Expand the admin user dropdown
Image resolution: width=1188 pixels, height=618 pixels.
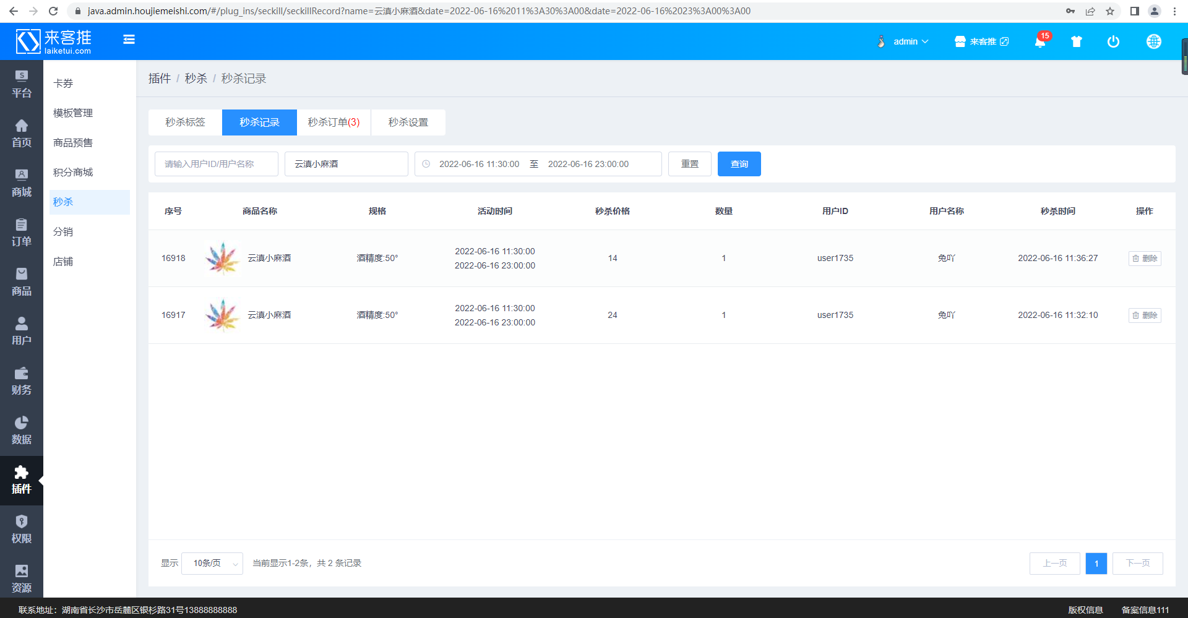point(903,41)
